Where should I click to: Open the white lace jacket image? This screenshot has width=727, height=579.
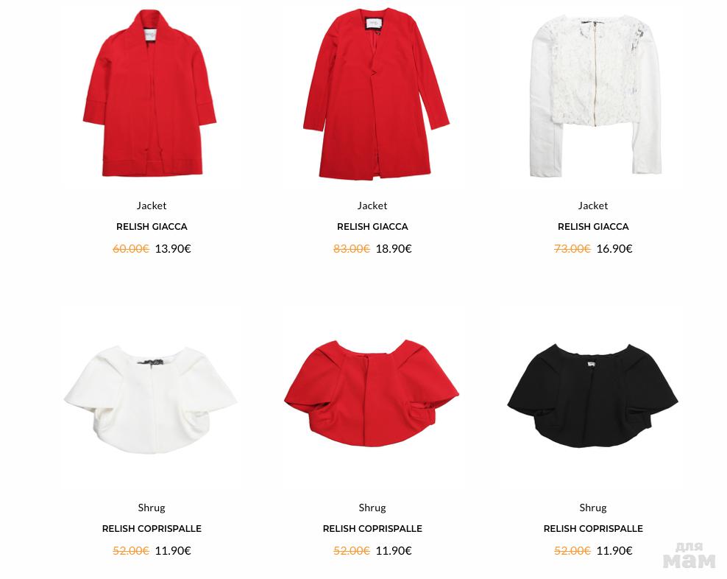pyautogui.click(x=595, y=96)
